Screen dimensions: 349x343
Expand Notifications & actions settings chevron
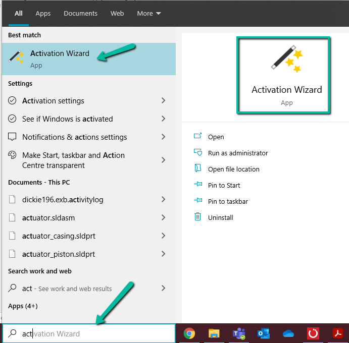[163, 137]
